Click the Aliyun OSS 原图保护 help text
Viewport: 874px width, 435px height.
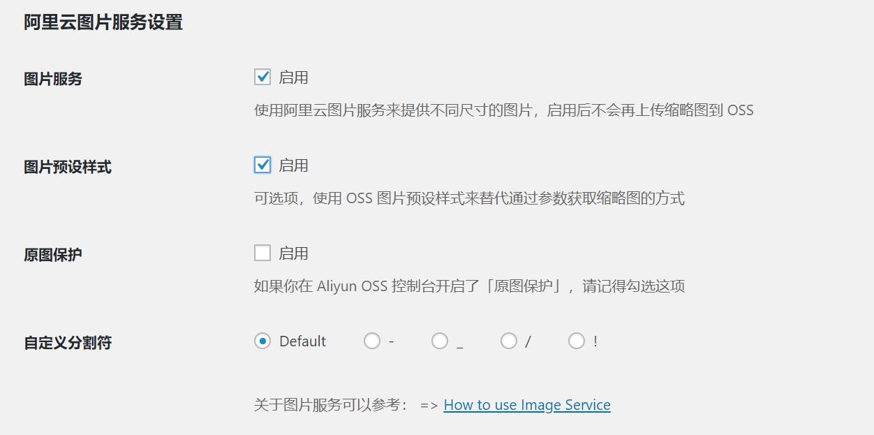coord(471,286)
